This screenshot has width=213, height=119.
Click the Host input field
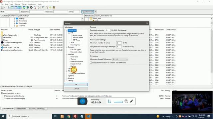pos(12,12)
